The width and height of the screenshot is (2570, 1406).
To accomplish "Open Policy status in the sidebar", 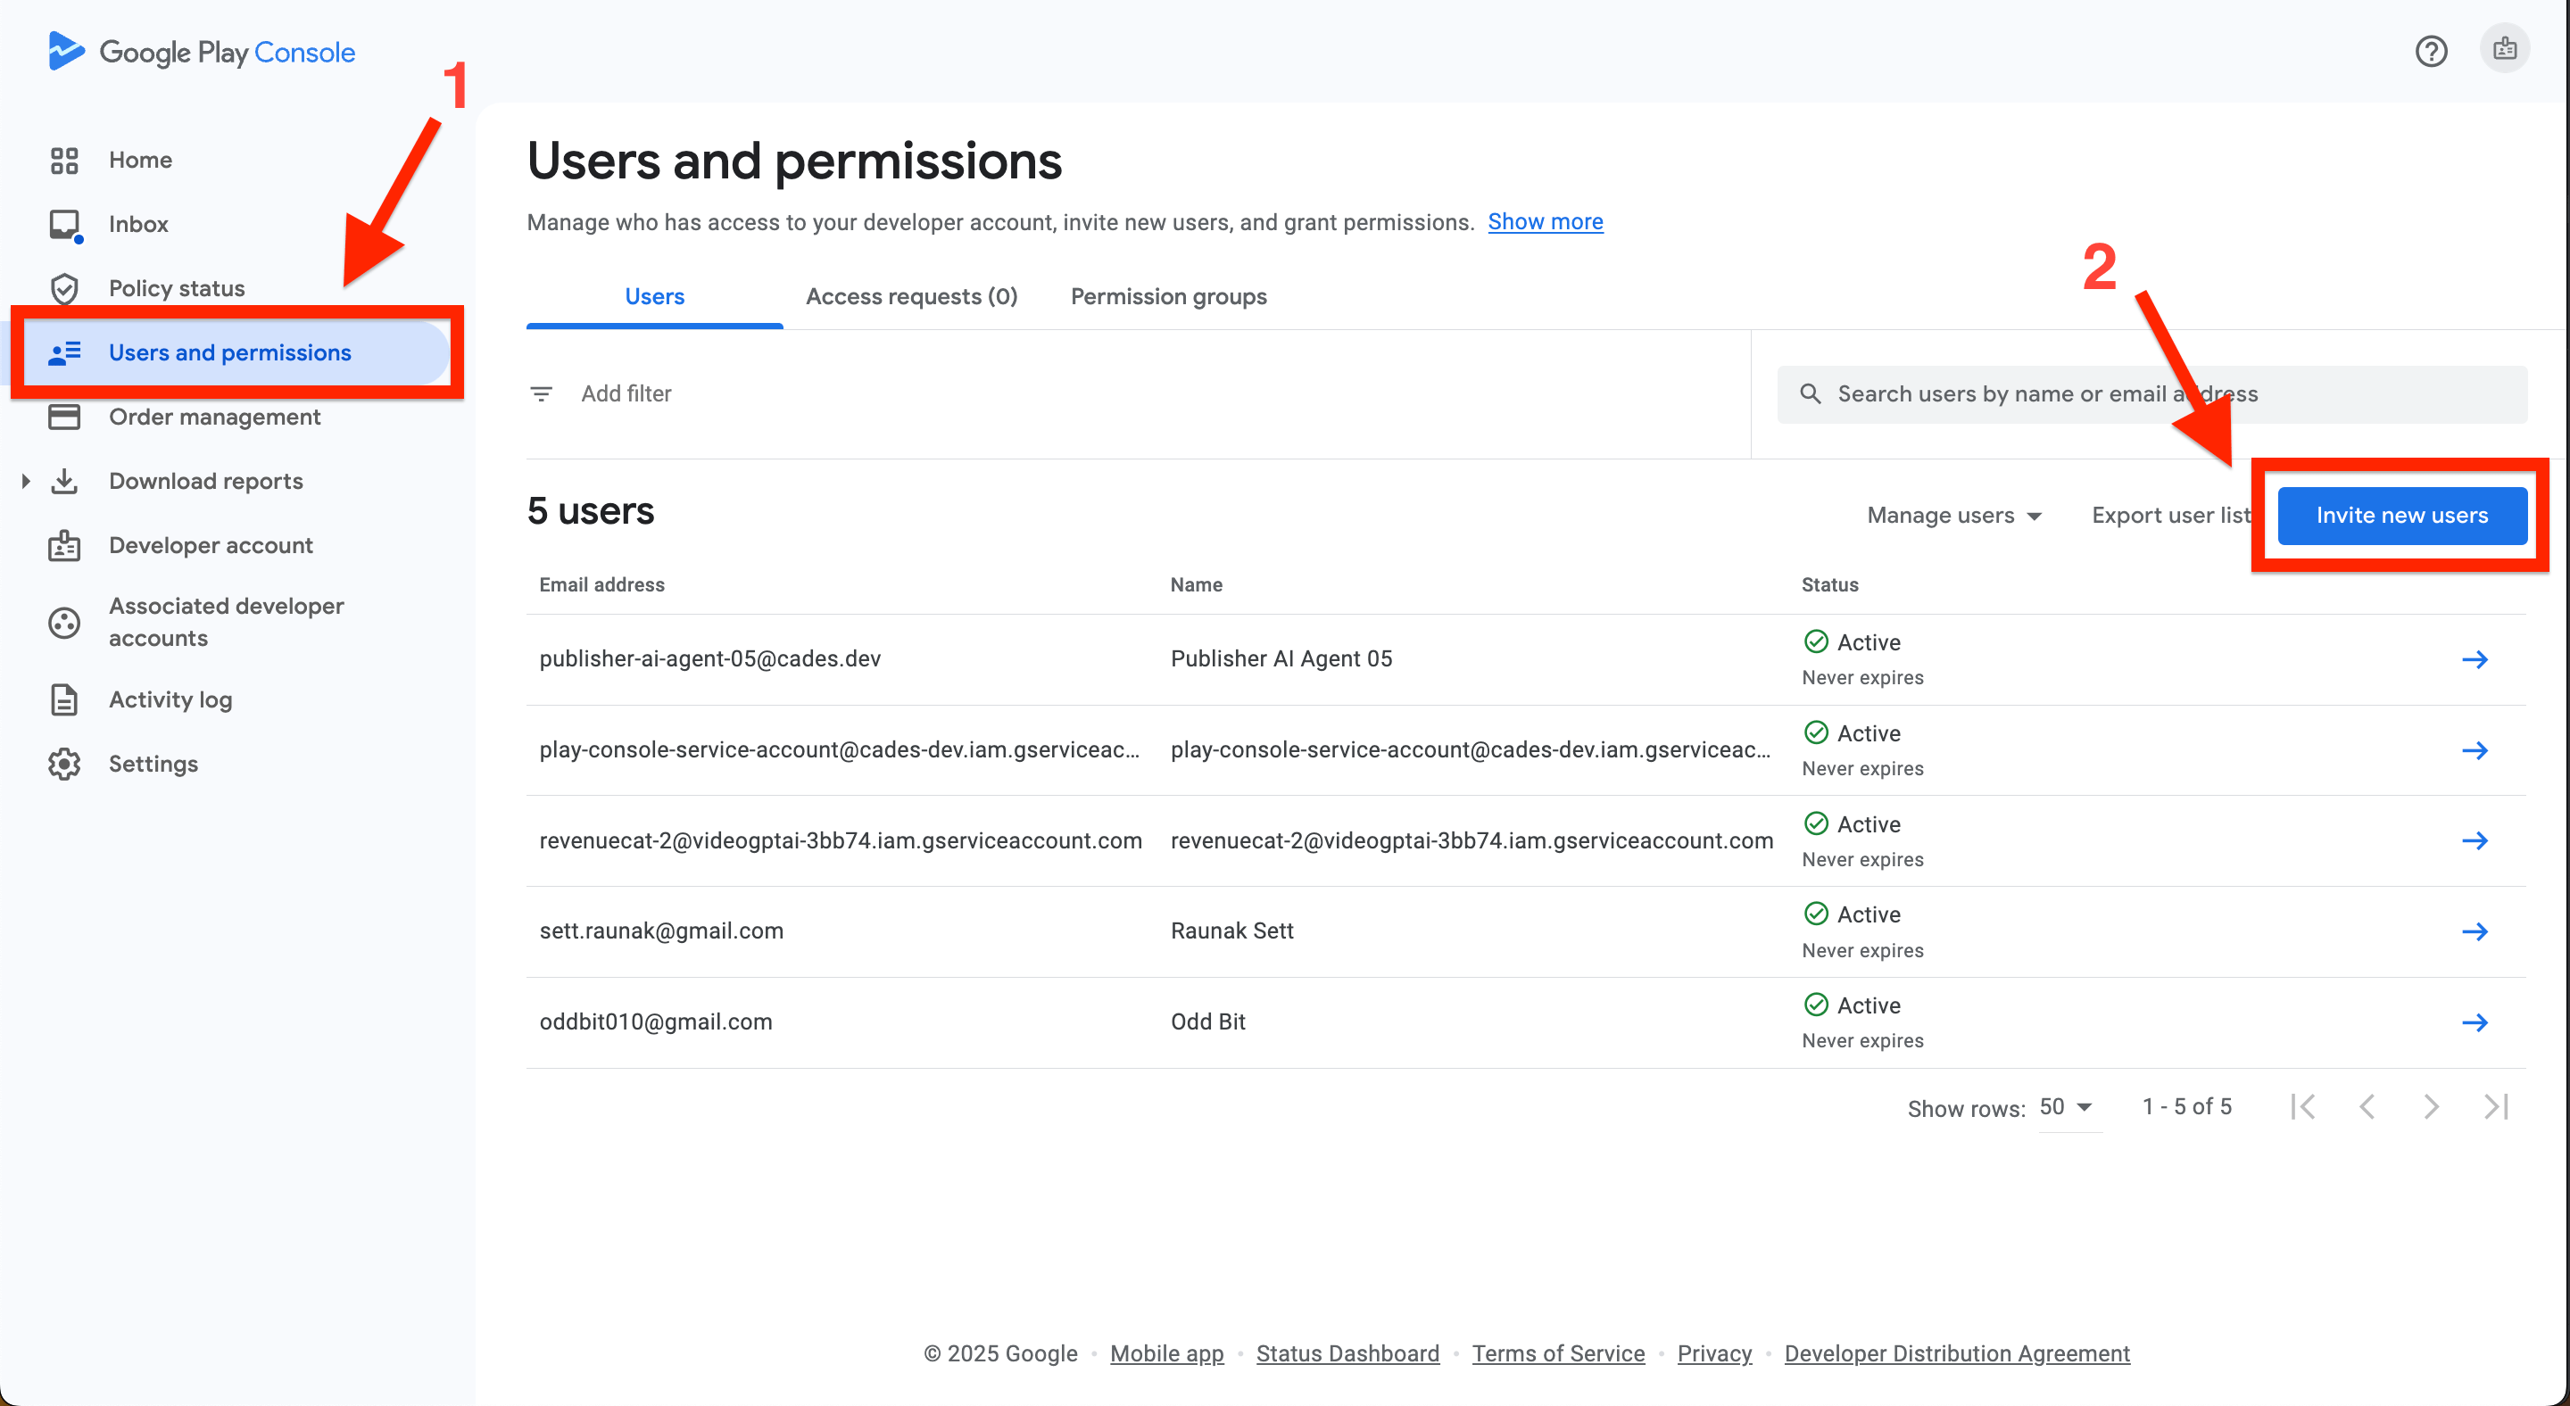I will (176, 289).
